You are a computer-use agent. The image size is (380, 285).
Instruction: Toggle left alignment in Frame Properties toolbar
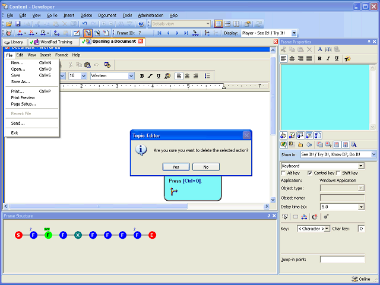284,58
